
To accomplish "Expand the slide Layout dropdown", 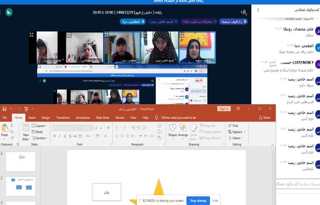I will click(40, 126).
